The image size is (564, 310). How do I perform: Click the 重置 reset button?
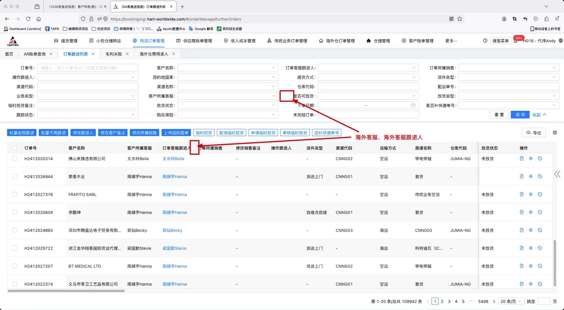[499, 115]
